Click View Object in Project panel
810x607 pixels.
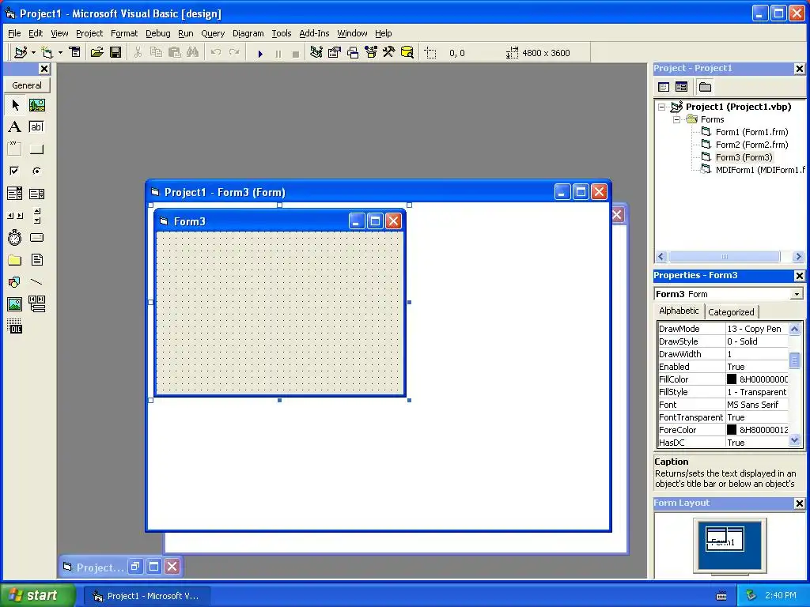682,87
